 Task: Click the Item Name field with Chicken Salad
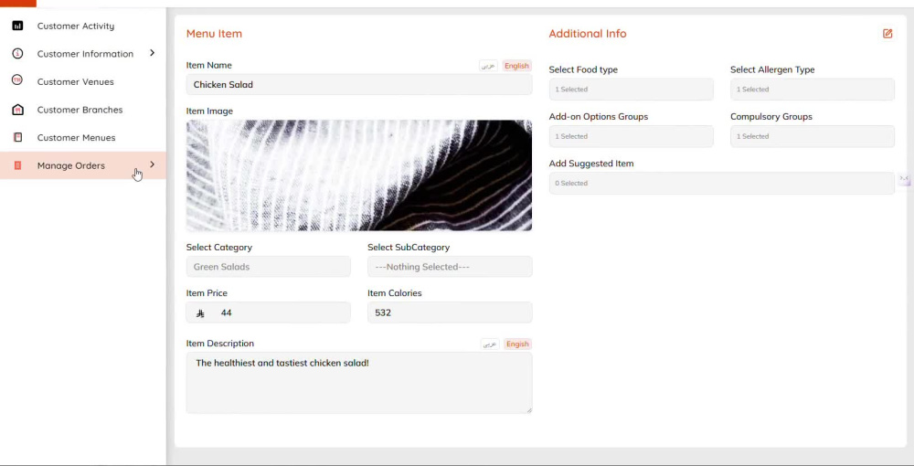coord(359,84)
